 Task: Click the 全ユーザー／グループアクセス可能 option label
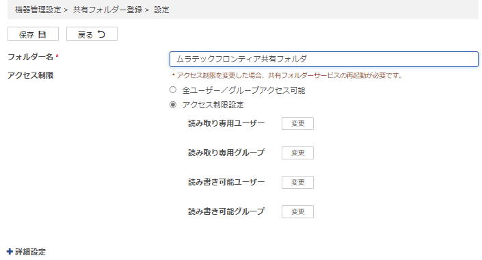(243, 90)
